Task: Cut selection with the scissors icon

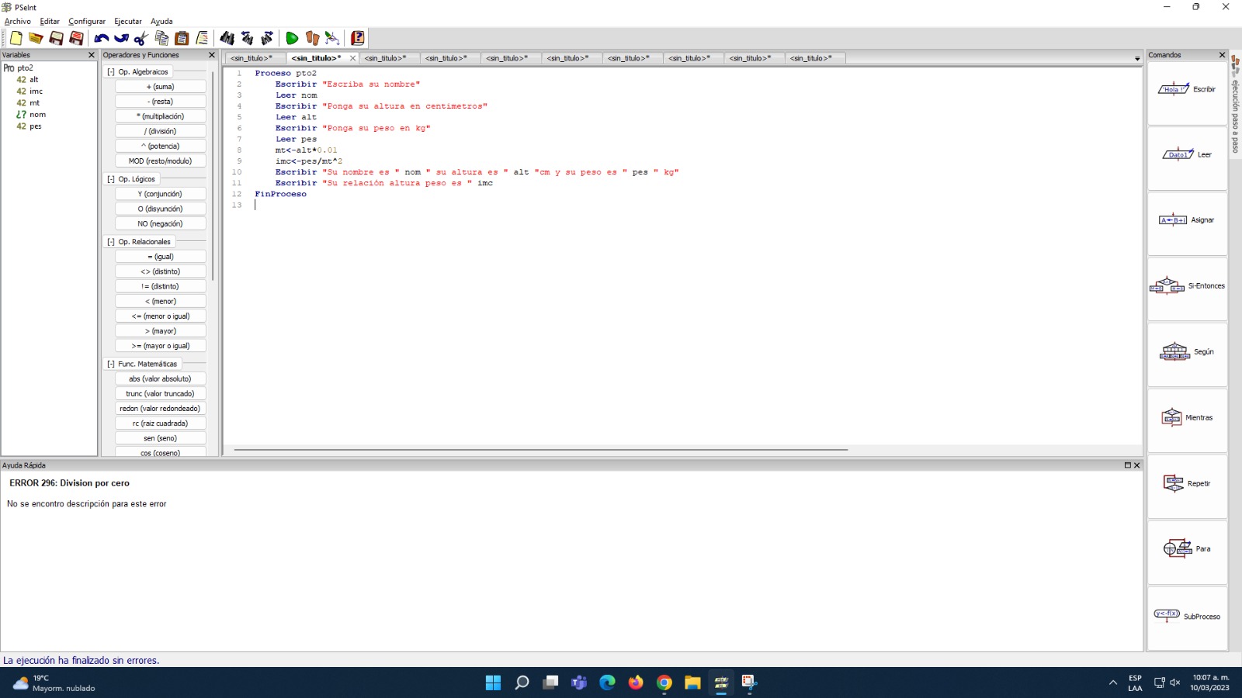Action: [141, 38]
